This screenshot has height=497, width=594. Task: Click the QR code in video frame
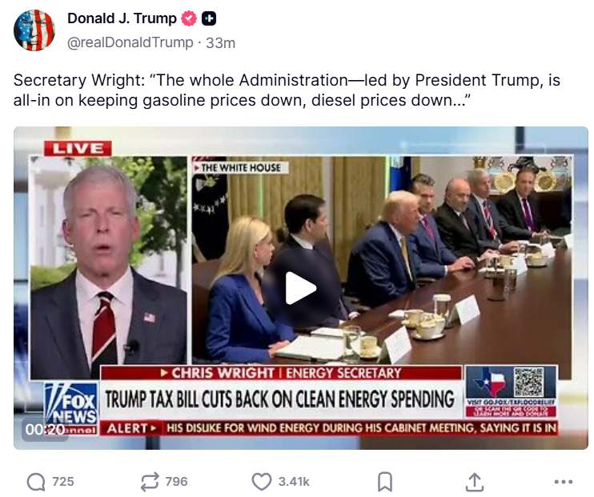coord(529,382)
